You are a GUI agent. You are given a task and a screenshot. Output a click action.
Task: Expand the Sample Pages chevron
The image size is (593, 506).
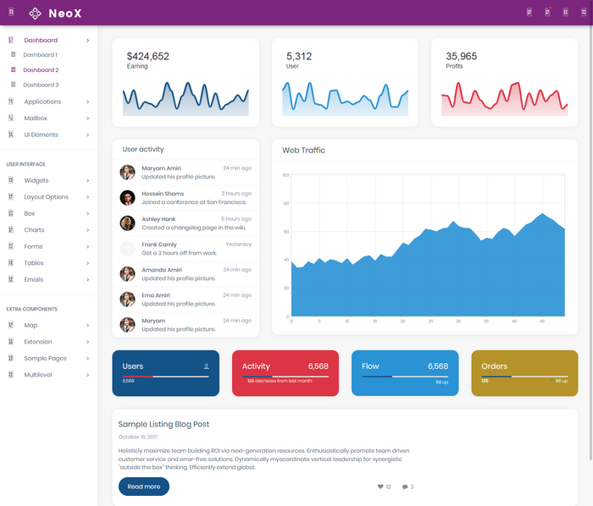[x=88, y=359]
